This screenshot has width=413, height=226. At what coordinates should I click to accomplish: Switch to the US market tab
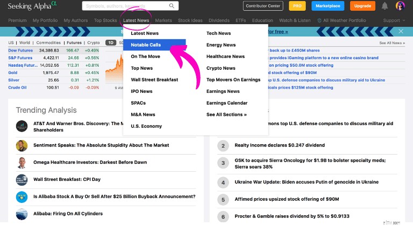(x=11, y=42)
